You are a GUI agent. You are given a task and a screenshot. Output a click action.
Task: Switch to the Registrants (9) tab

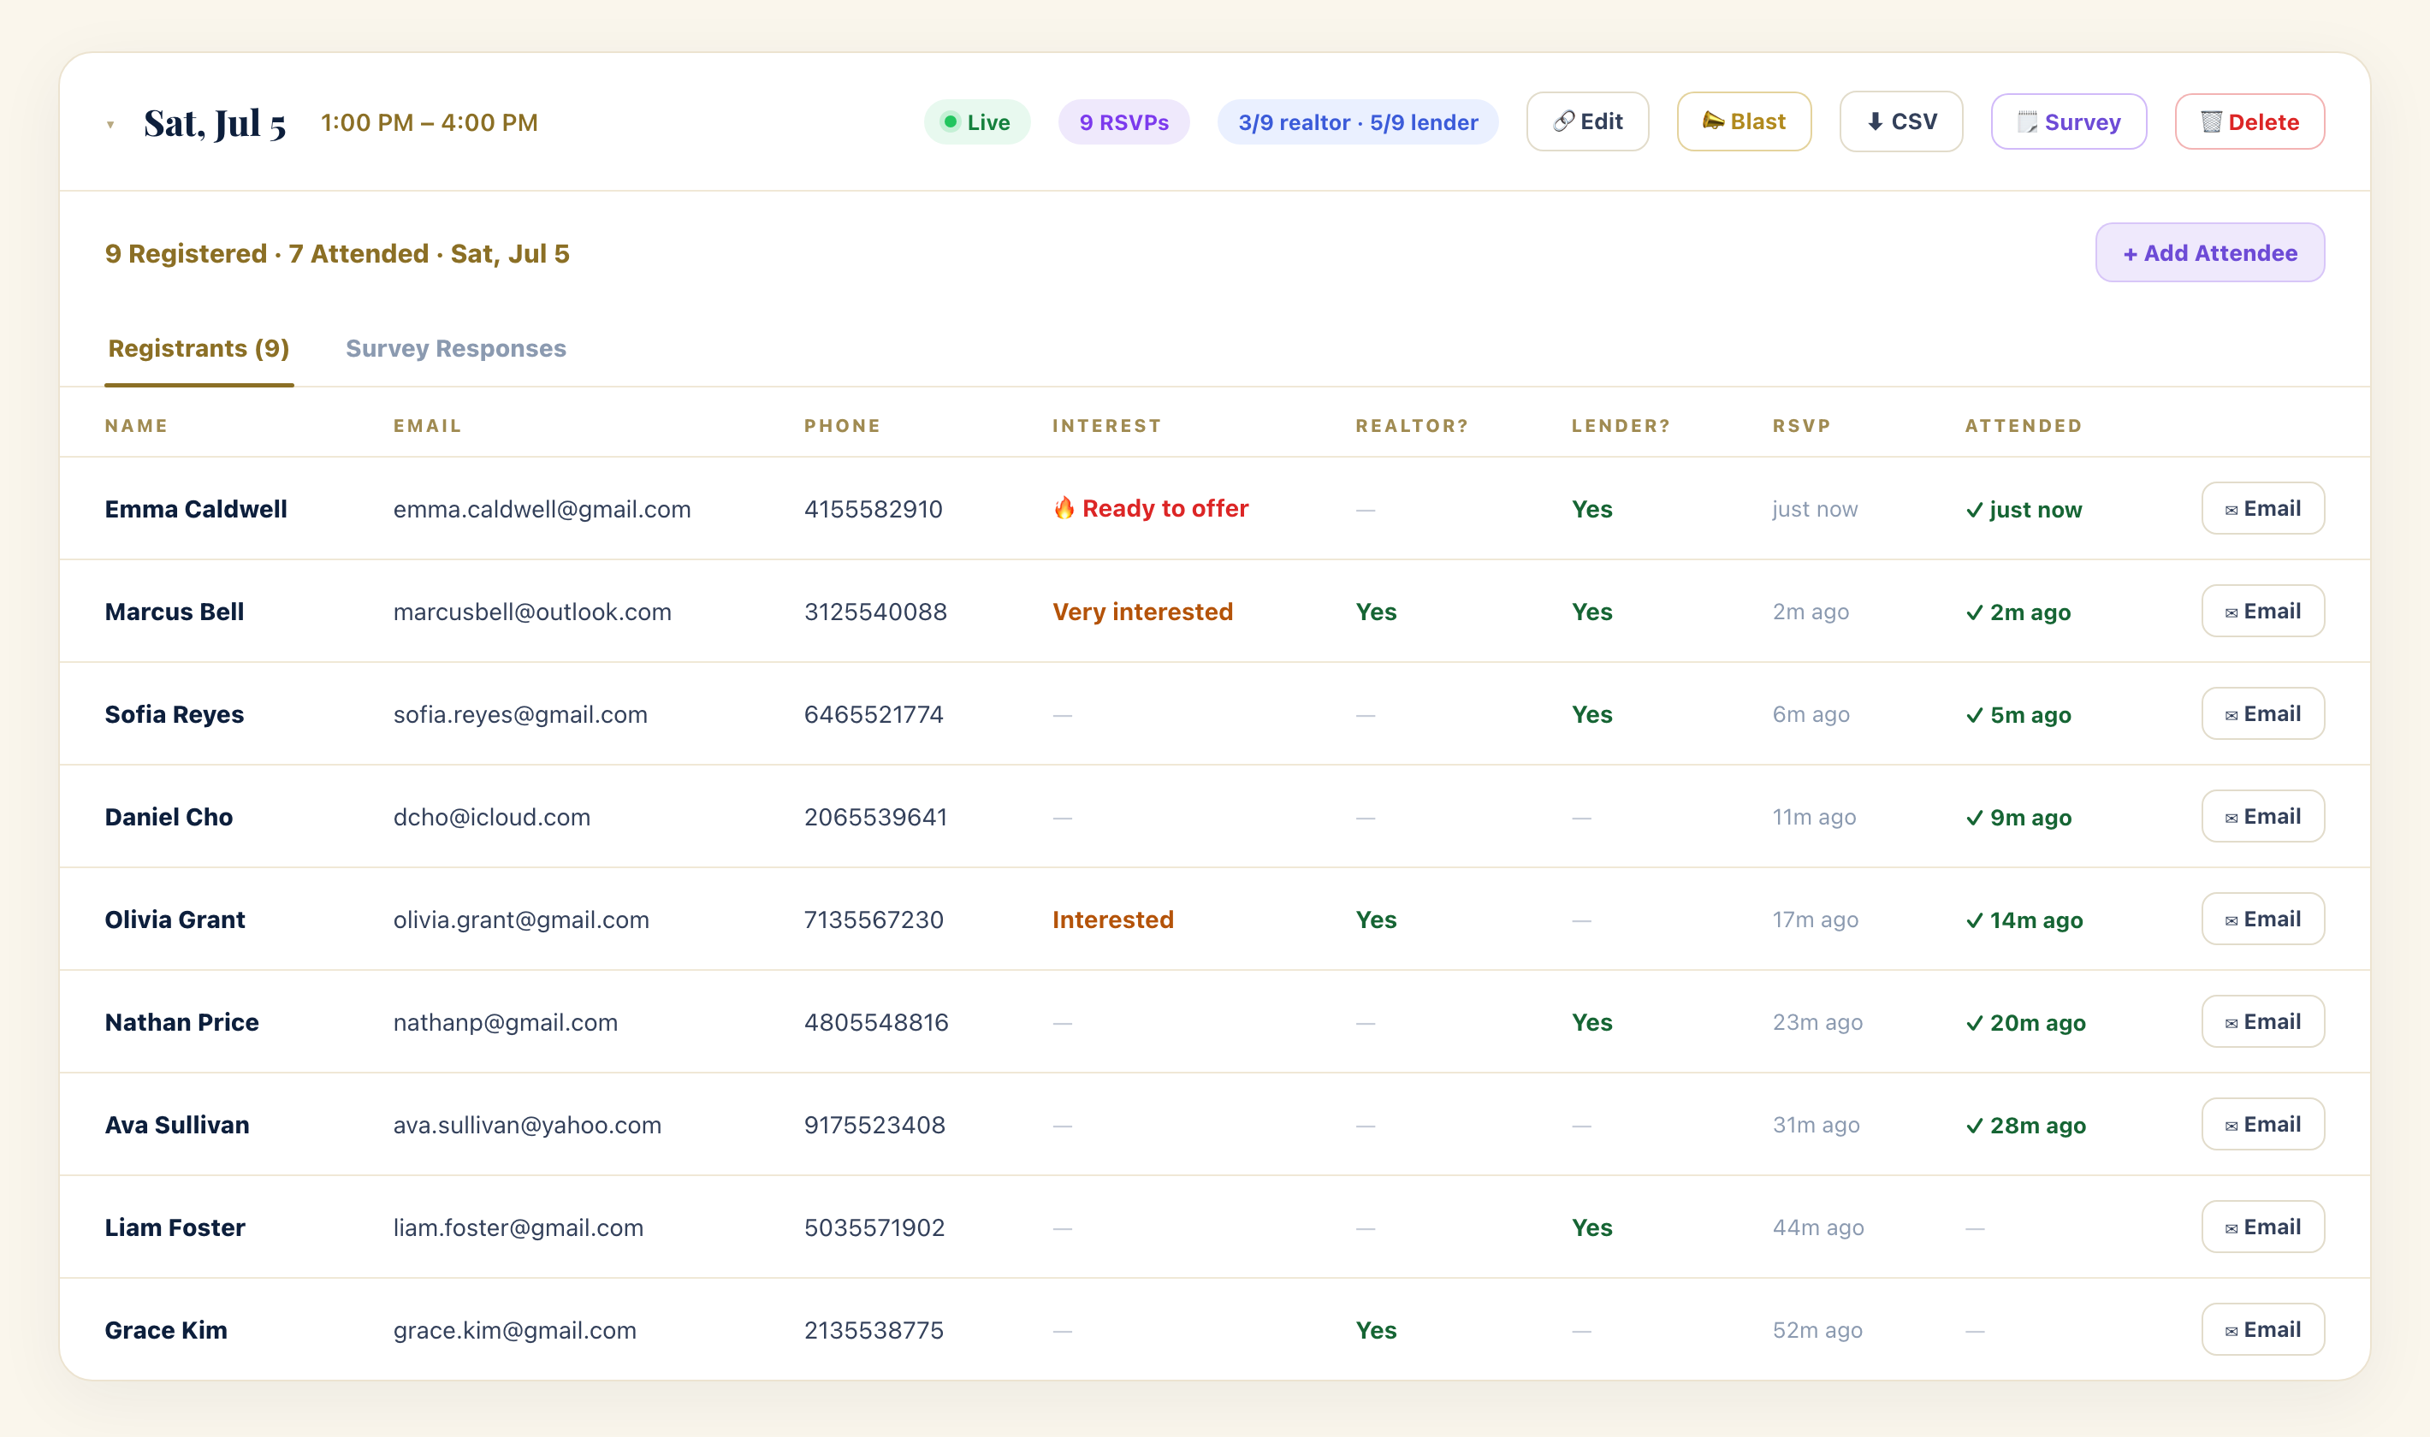199,349
